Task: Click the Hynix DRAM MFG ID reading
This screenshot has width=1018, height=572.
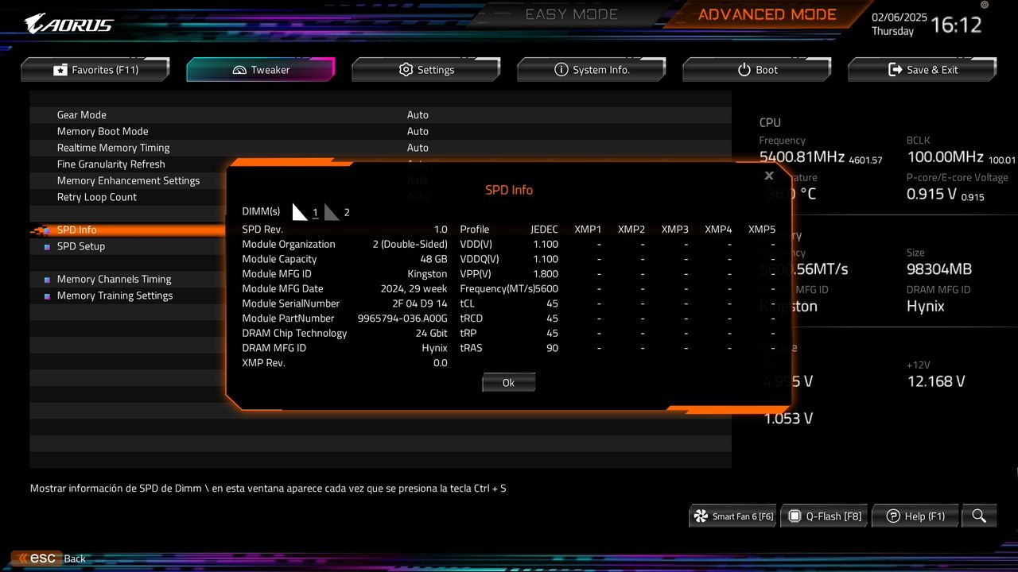Action: 926,307
